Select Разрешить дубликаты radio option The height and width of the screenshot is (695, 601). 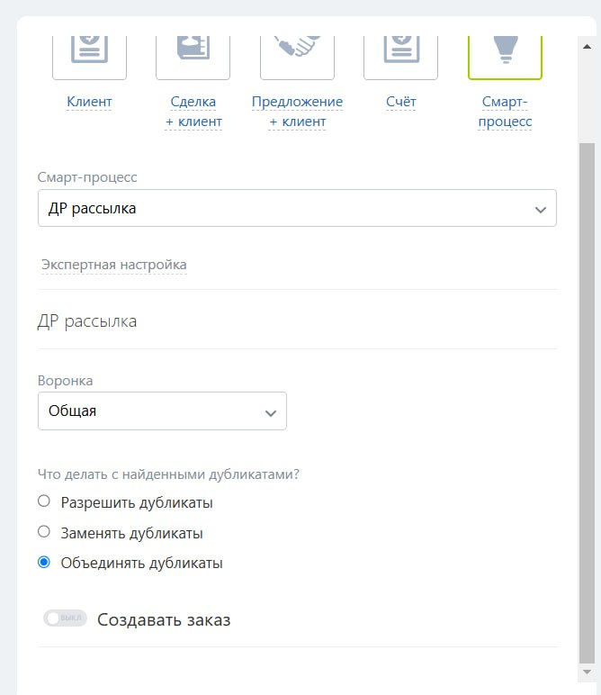(x=44, y=501)
